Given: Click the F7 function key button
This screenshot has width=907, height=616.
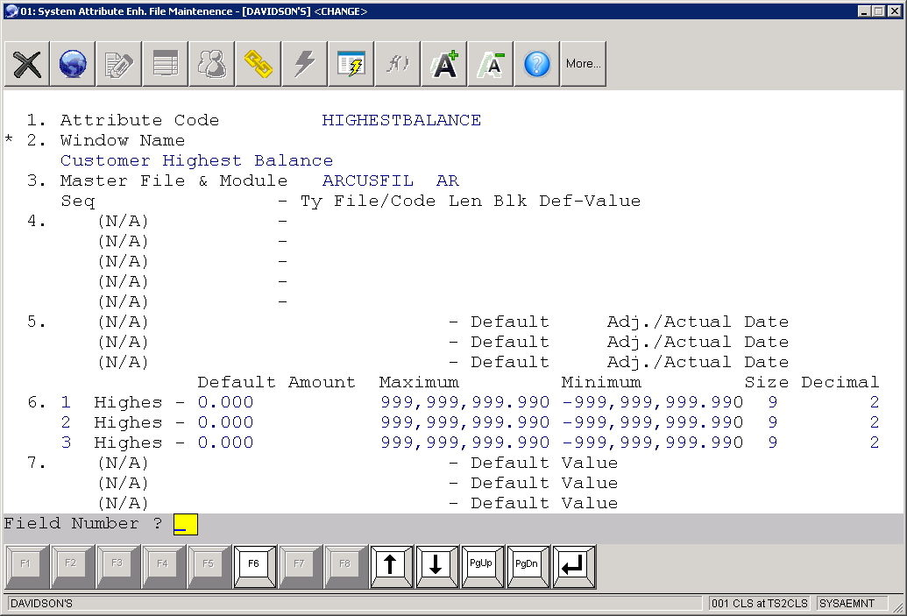Looking at the screenshot, I should pos(299,567).
